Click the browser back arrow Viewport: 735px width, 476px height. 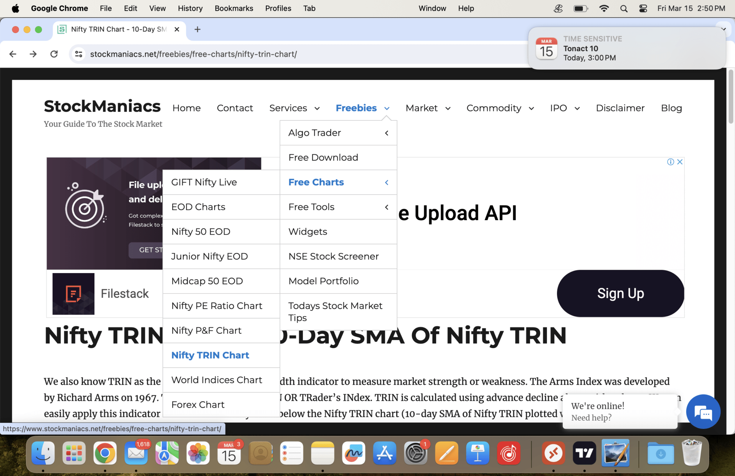point(13,54)
